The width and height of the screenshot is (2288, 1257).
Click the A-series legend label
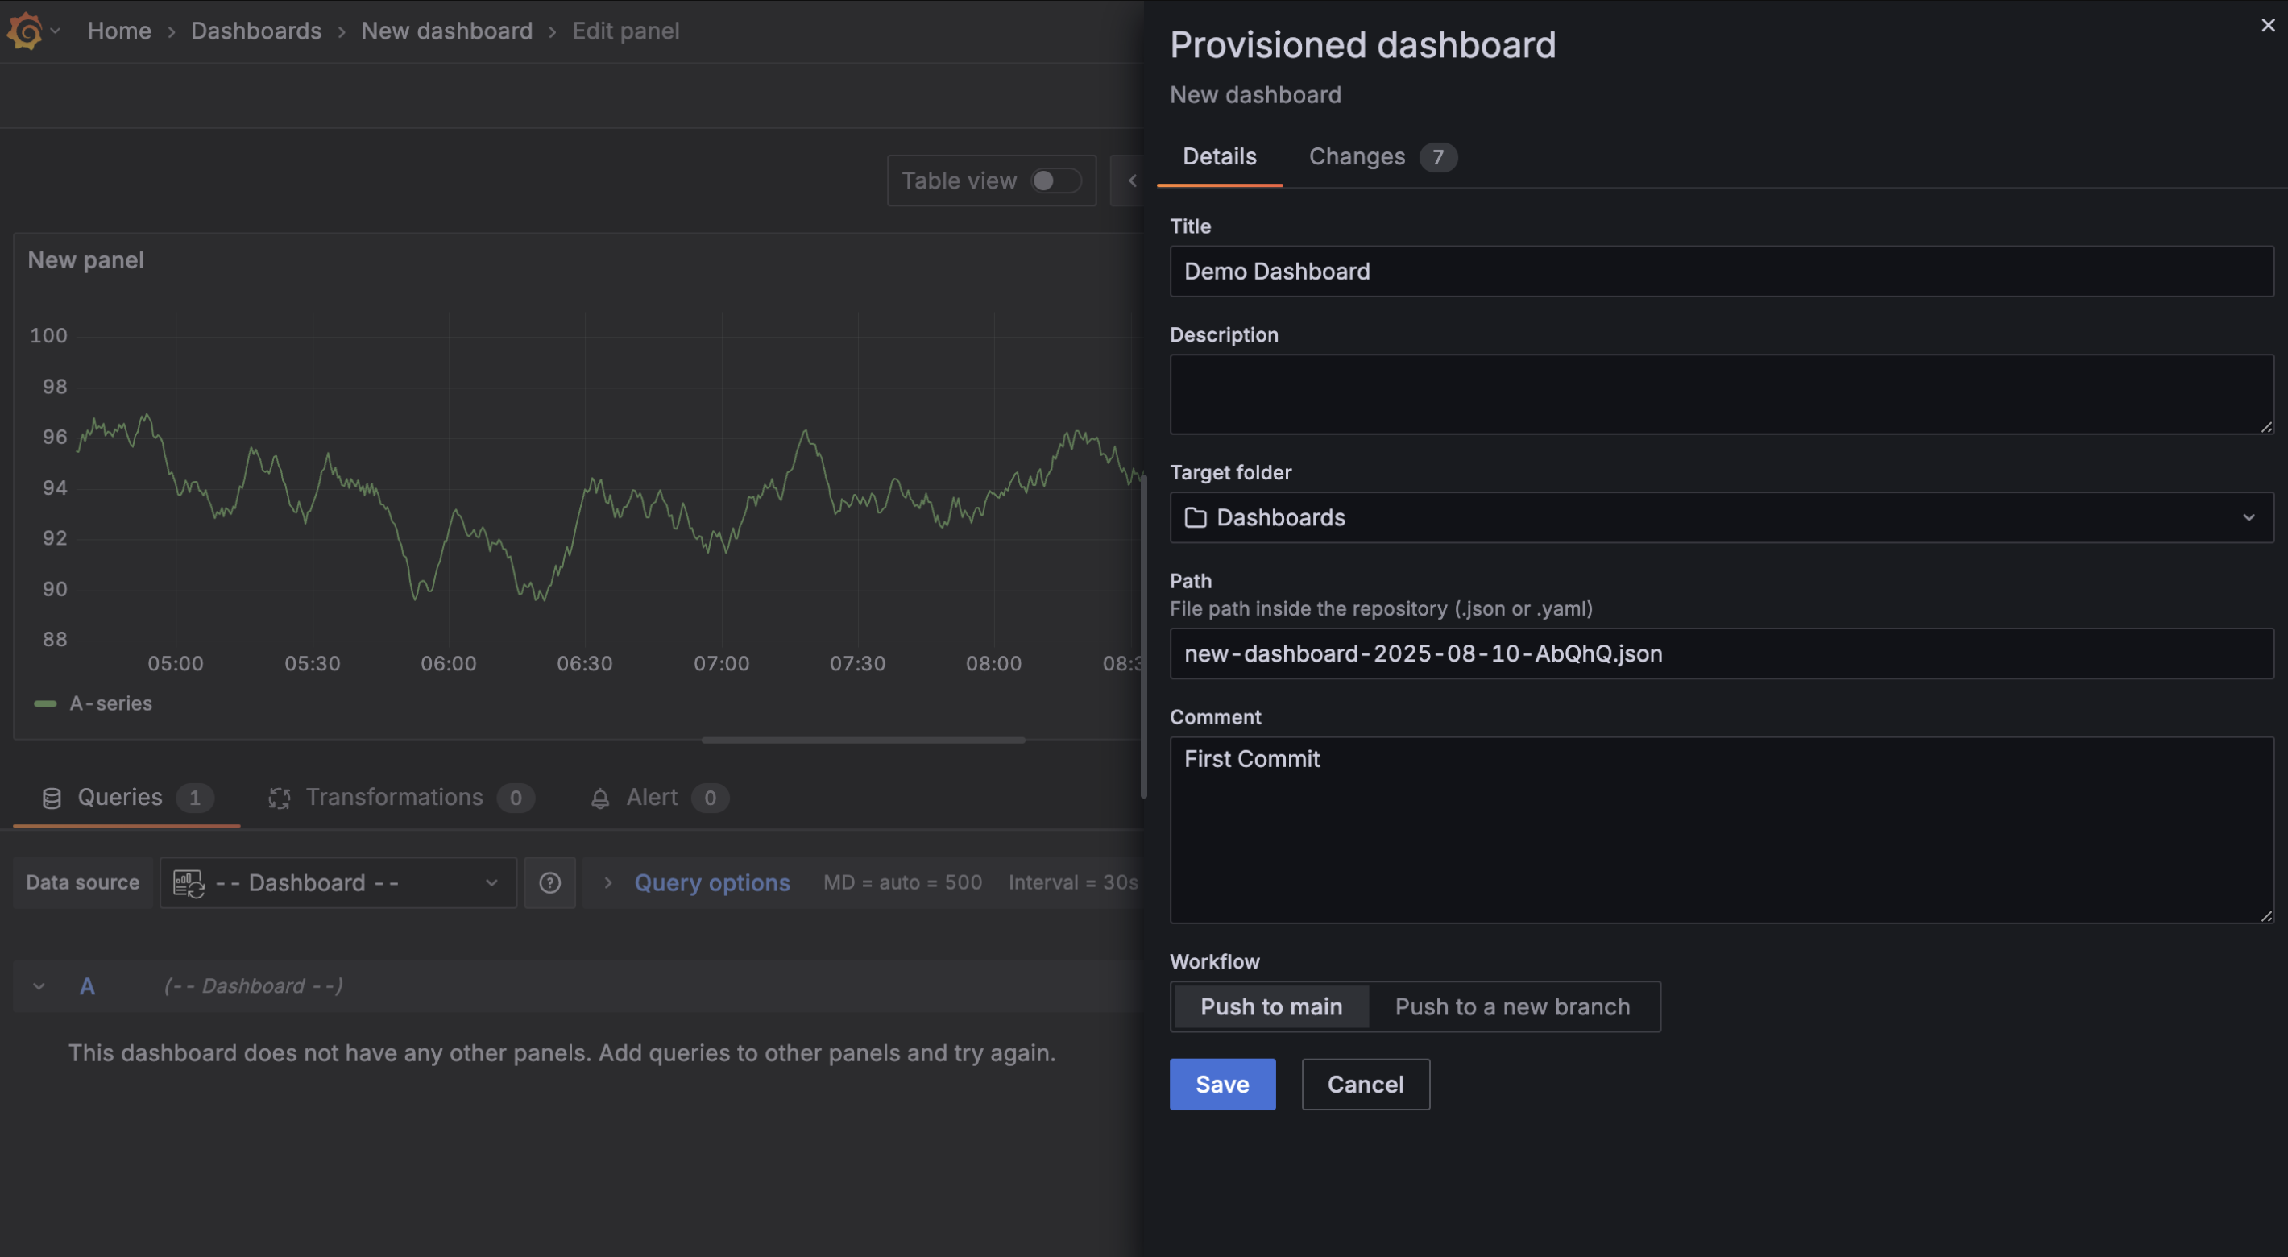[x=111, y=703]
